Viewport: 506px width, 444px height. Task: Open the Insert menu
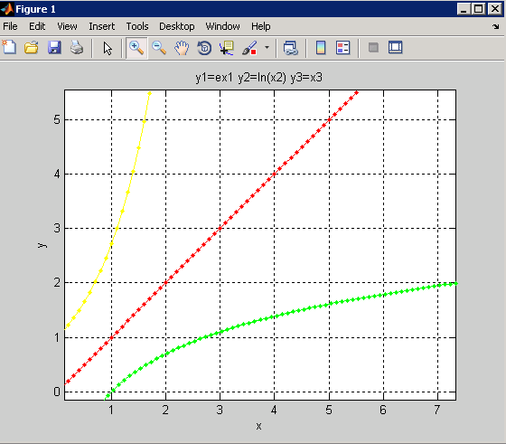(x=101, y=26)
